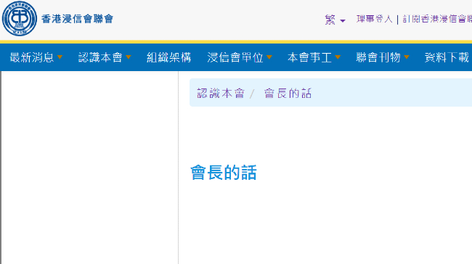
Task: Open the 繁 language dropdown
Action: (335, 20)
